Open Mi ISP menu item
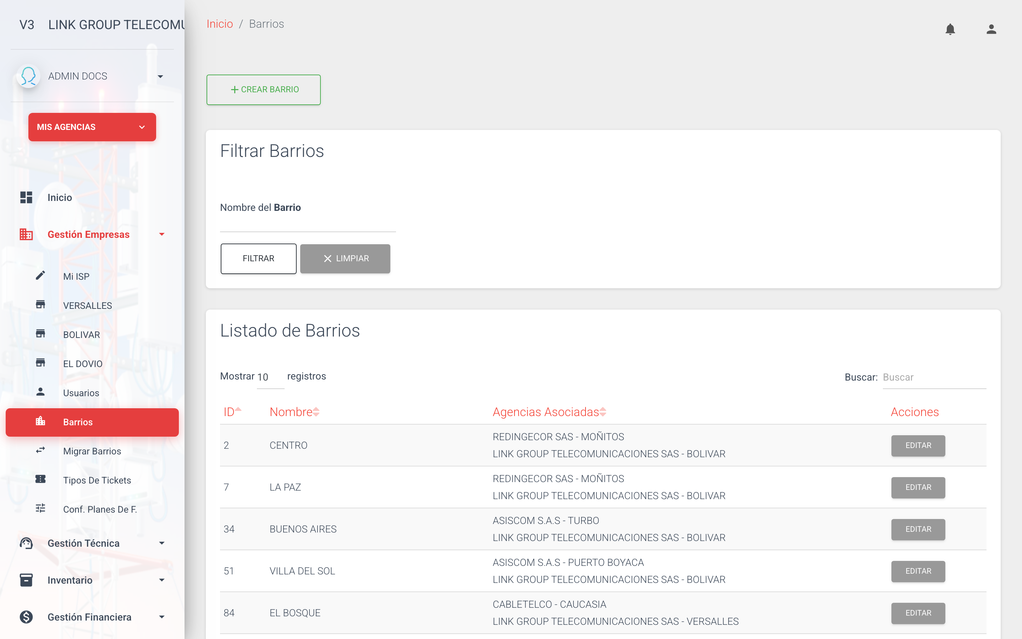Image resolution: width=1022 pixels, height=639 pixels. coord(92,277)
